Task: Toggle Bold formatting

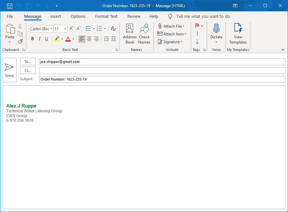Action: (x=33, y=39)
